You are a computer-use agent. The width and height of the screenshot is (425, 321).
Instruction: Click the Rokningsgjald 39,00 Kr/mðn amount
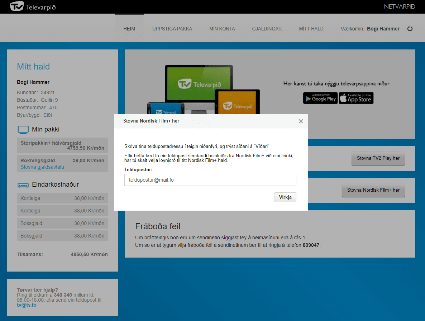[x=89, y=160]
